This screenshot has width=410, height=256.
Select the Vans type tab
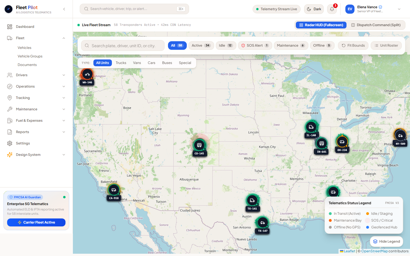[x=137, y=63]
